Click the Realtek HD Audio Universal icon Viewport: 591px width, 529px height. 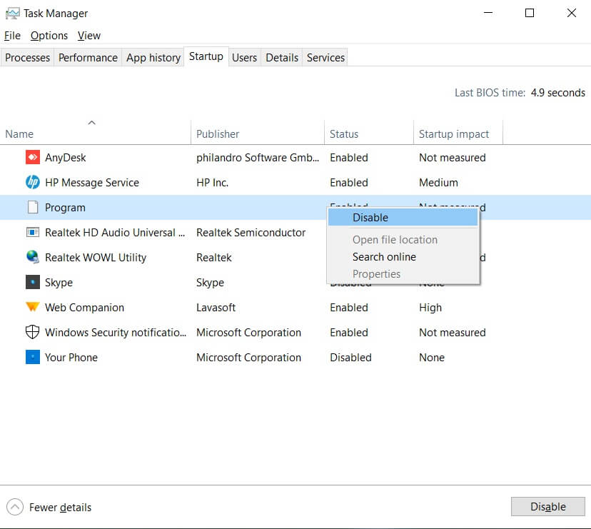(33, 233)
